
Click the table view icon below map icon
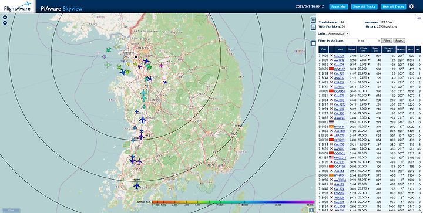point(313,27)
